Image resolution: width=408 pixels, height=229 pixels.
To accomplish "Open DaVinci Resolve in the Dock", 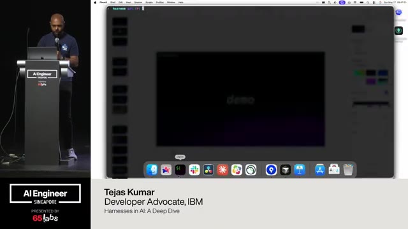I will (208, 170).
